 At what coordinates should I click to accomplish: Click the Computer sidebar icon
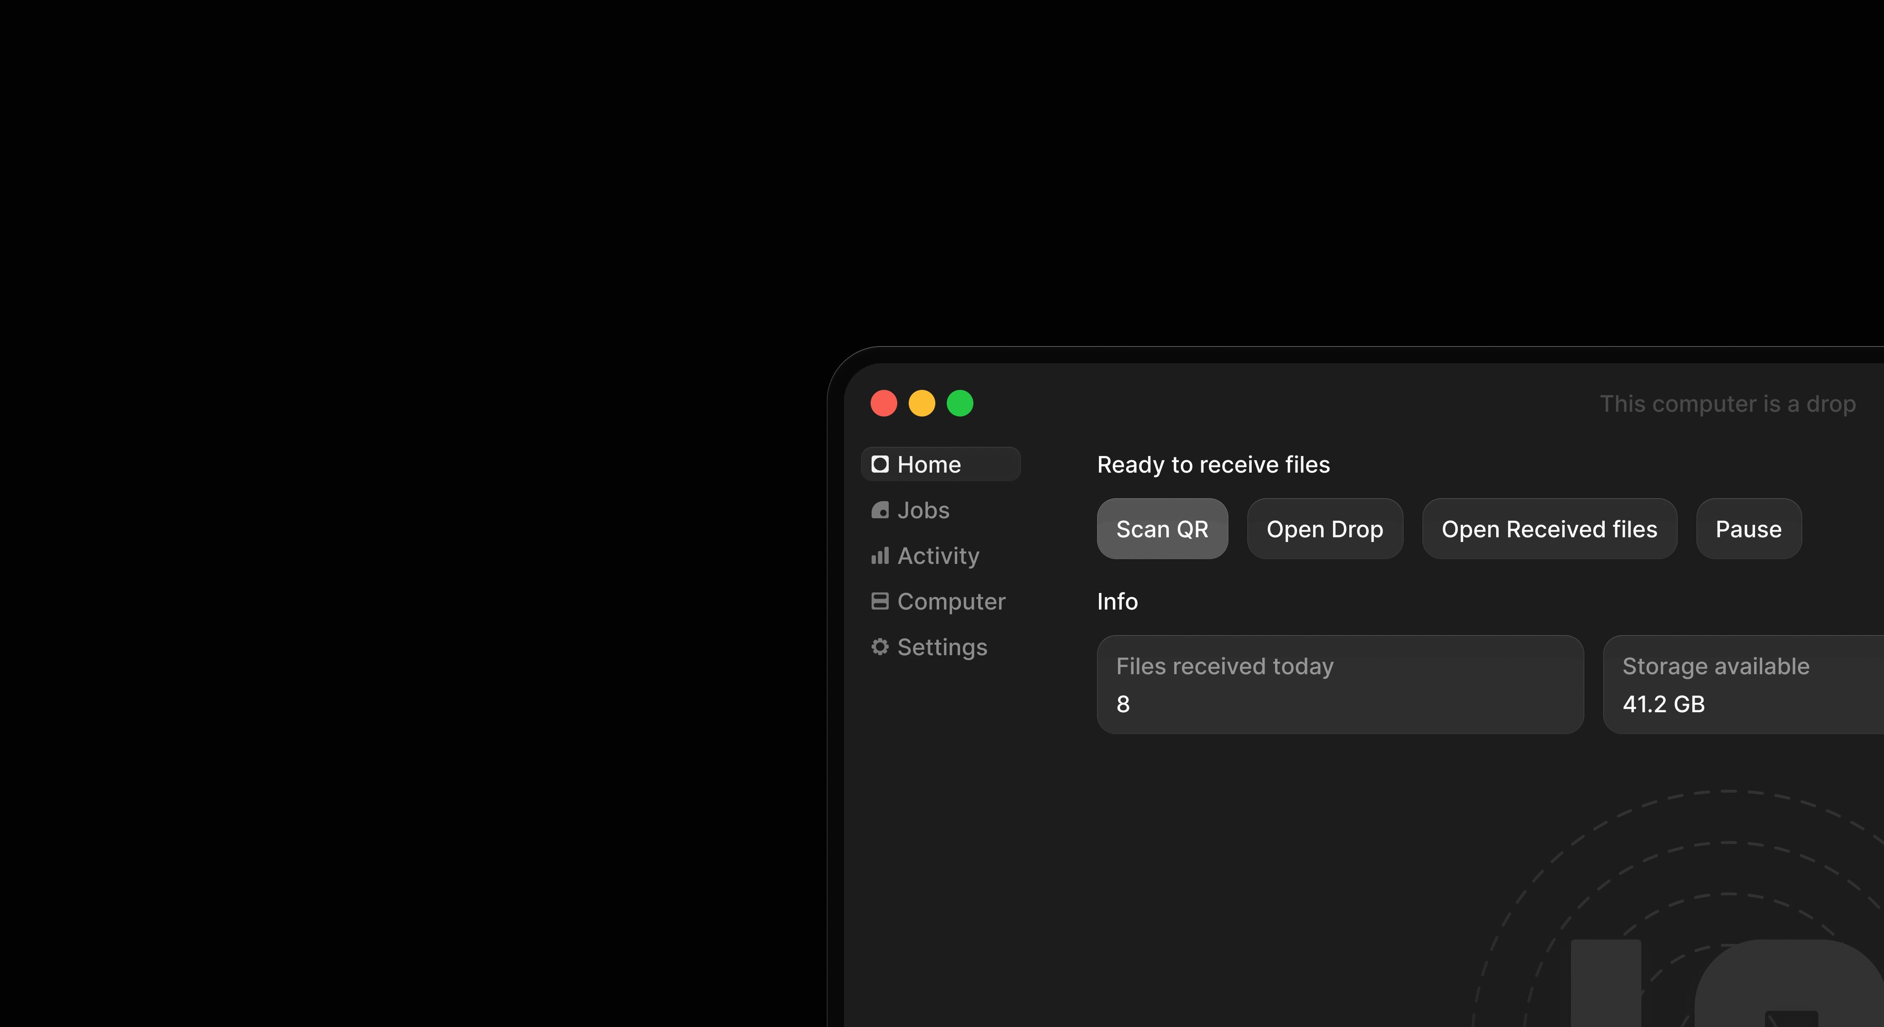click(x=880, y=601)
